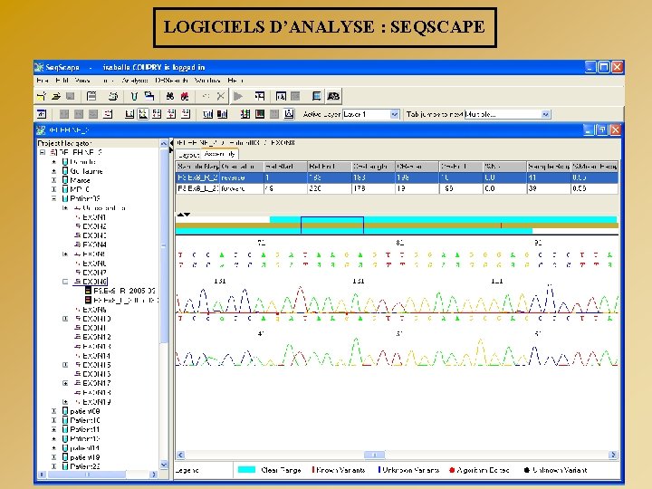This screenshot has width=652, height=489.
Task: Click the printer icon in the top toolbar
Action: 112,97
